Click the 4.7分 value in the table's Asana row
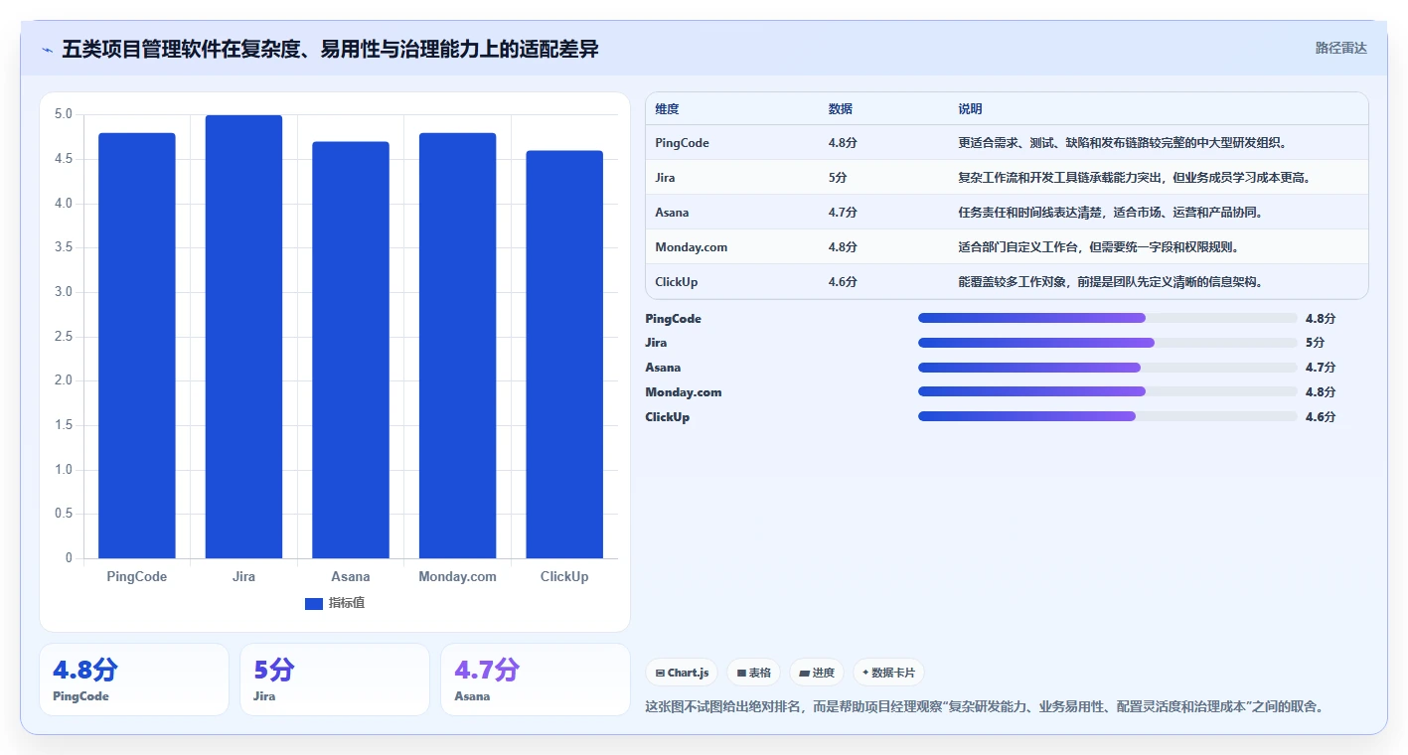 coord(843,213)
